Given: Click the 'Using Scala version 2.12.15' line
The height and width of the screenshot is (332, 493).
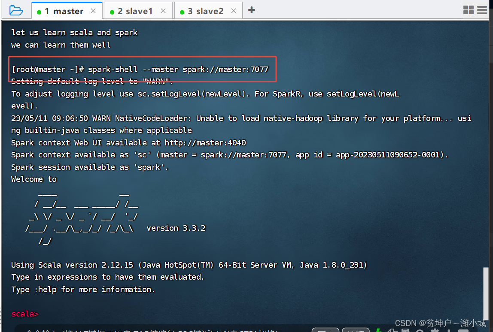Looking at the screenshot, I should click(x=189, y=265).
